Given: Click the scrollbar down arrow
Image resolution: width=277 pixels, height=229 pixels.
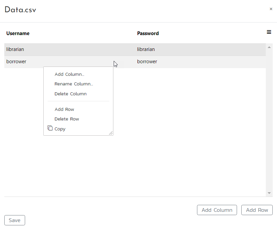Looking at the screenshot, I should coord(269,193).
